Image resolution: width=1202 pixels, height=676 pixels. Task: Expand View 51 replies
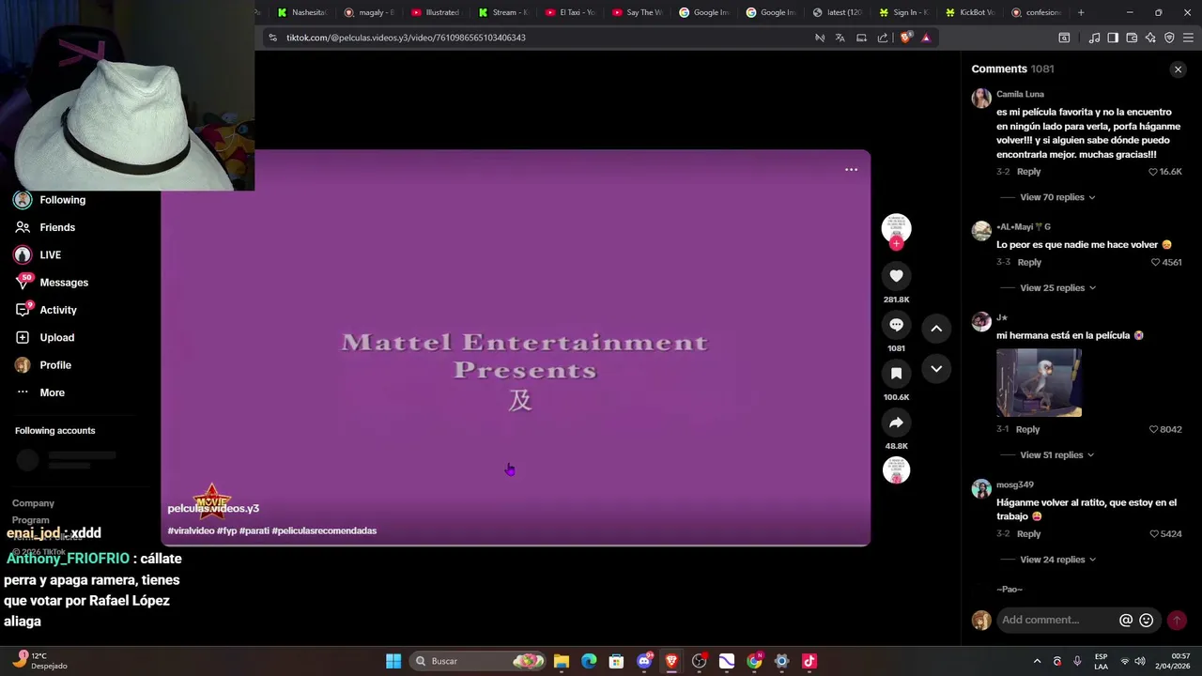coord(1057,455)
